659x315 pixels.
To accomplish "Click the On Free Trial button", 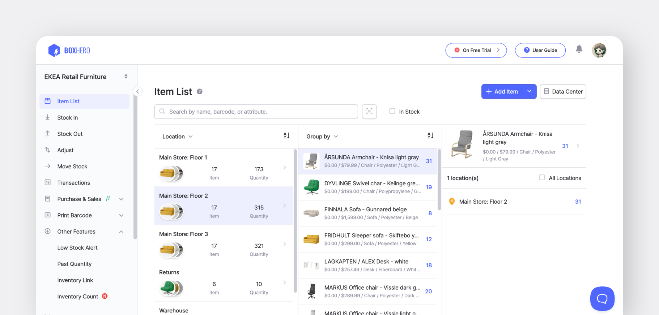I will point(476,50).
